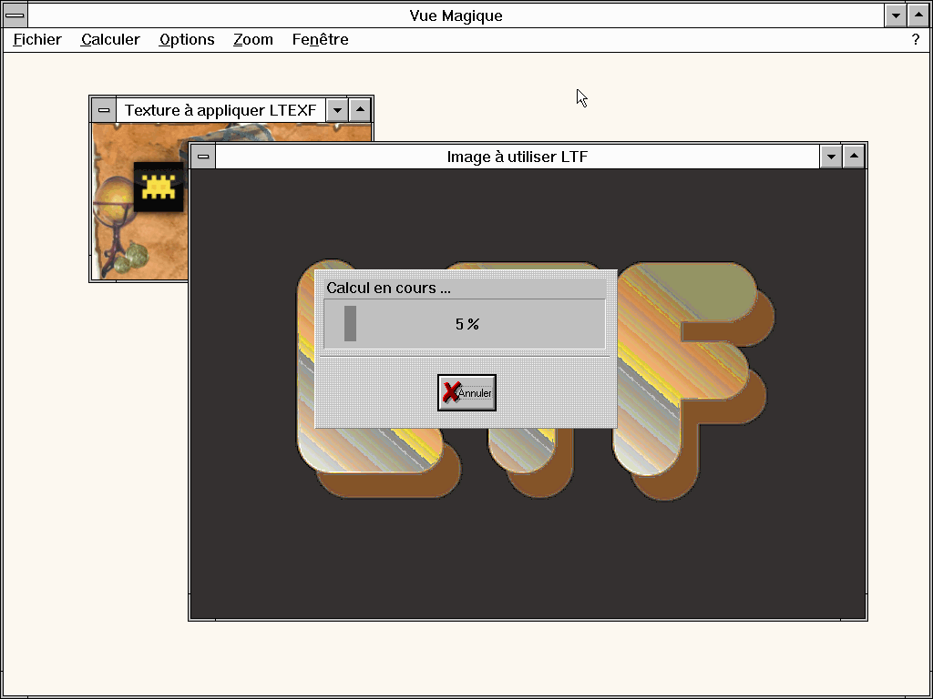Maximize the Image à utiliser LTF window
Screen dimensions: 933x699
[x=854, y=157]
